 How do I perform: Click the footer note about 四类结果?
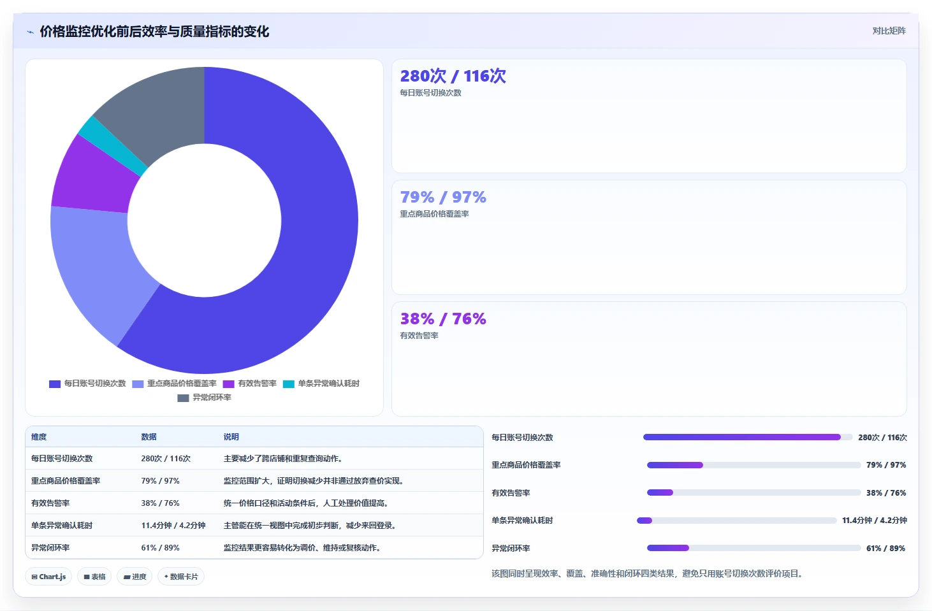648,574
